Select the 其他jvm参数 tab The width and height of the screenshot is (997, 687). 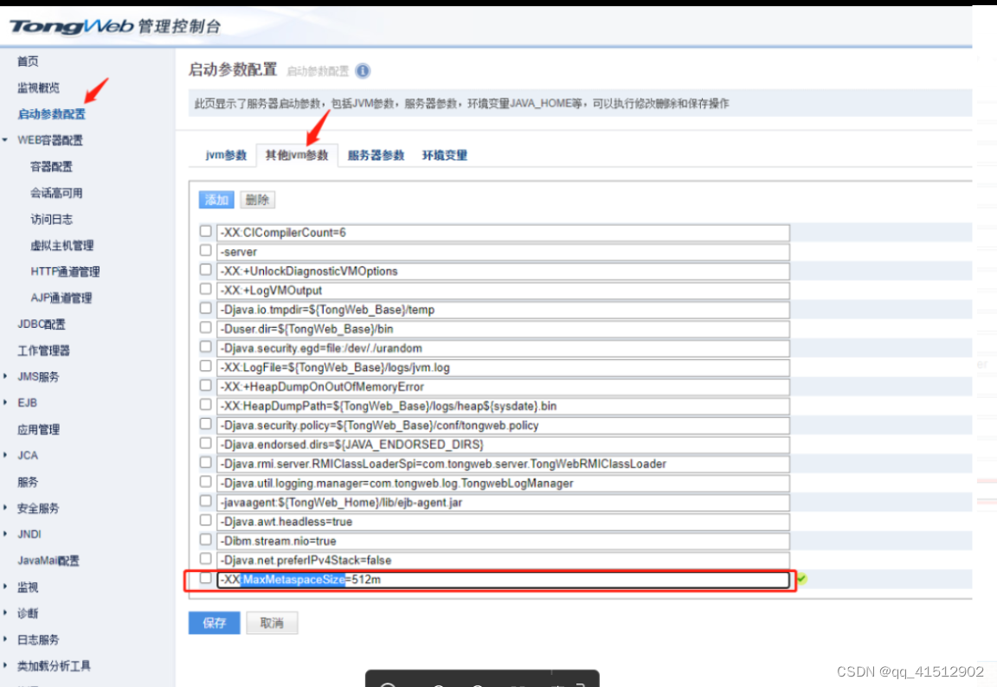tap(297, 155)
